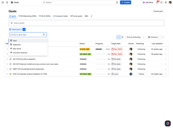
Task: Expand the Accelerate brand awareness row
Action: [x=7, y=69]
